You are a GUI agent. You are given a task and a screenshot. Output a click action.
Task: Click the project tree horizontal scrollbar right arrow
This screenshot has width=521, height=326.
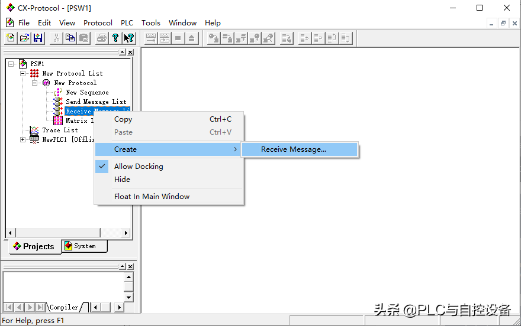coord(126,233)
